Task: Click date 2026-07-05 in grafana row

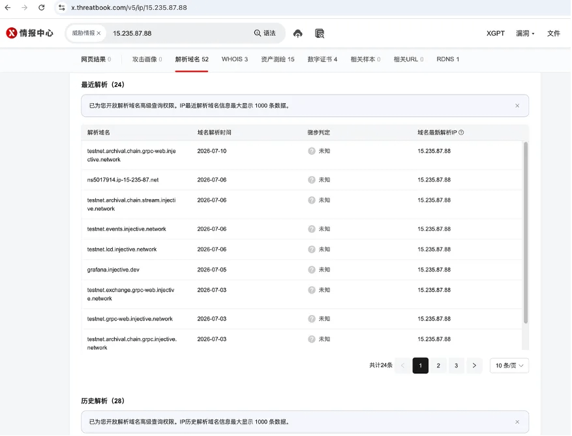Action: (212, 270)
